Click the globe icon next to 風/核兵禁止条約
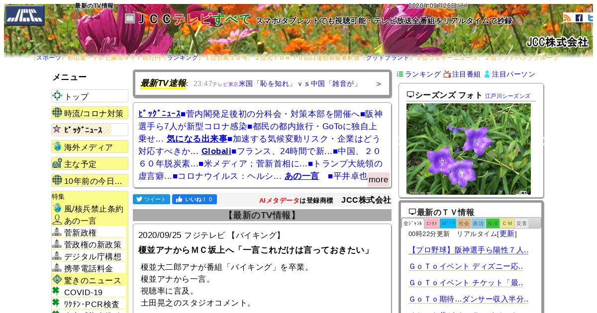This screenshot has width=597, height=313. 57,208
